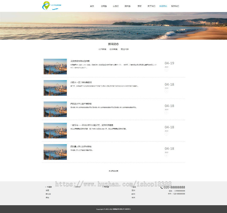
Task: Click arrow icon in 纳米比亚全自驾17天 row
Action: (x=166, y=134)
